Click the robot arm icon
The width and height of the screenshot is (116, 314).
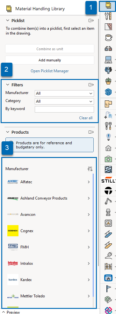(108, 201)
